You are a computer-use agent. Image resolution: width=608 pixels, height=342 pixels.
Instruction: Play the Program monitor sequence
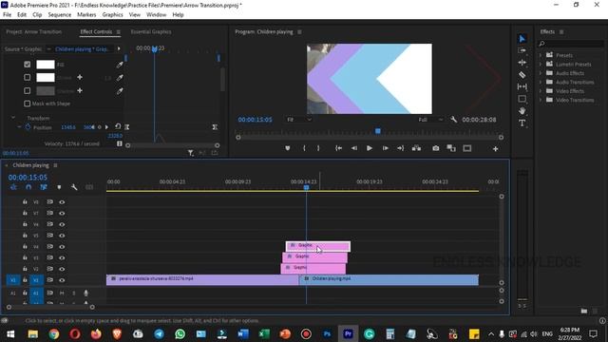point(370,148)
